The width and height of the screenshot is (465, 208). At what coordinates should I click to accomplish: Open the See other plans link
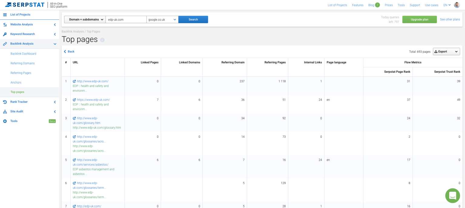coord(450,19)
